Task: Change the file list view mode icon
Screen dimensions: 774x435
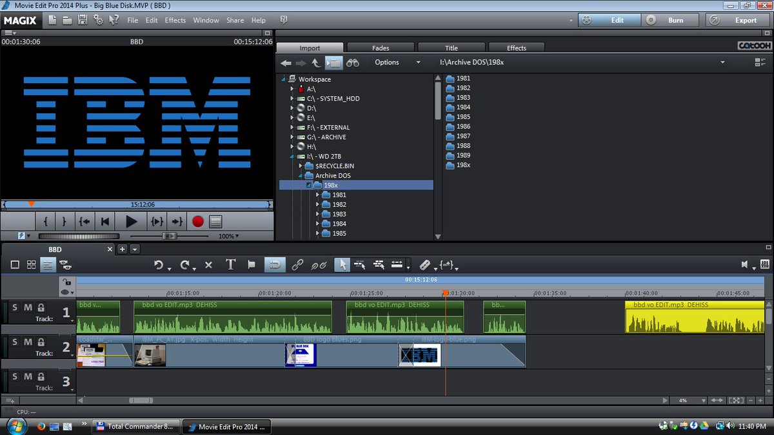Action: point(760,63)
